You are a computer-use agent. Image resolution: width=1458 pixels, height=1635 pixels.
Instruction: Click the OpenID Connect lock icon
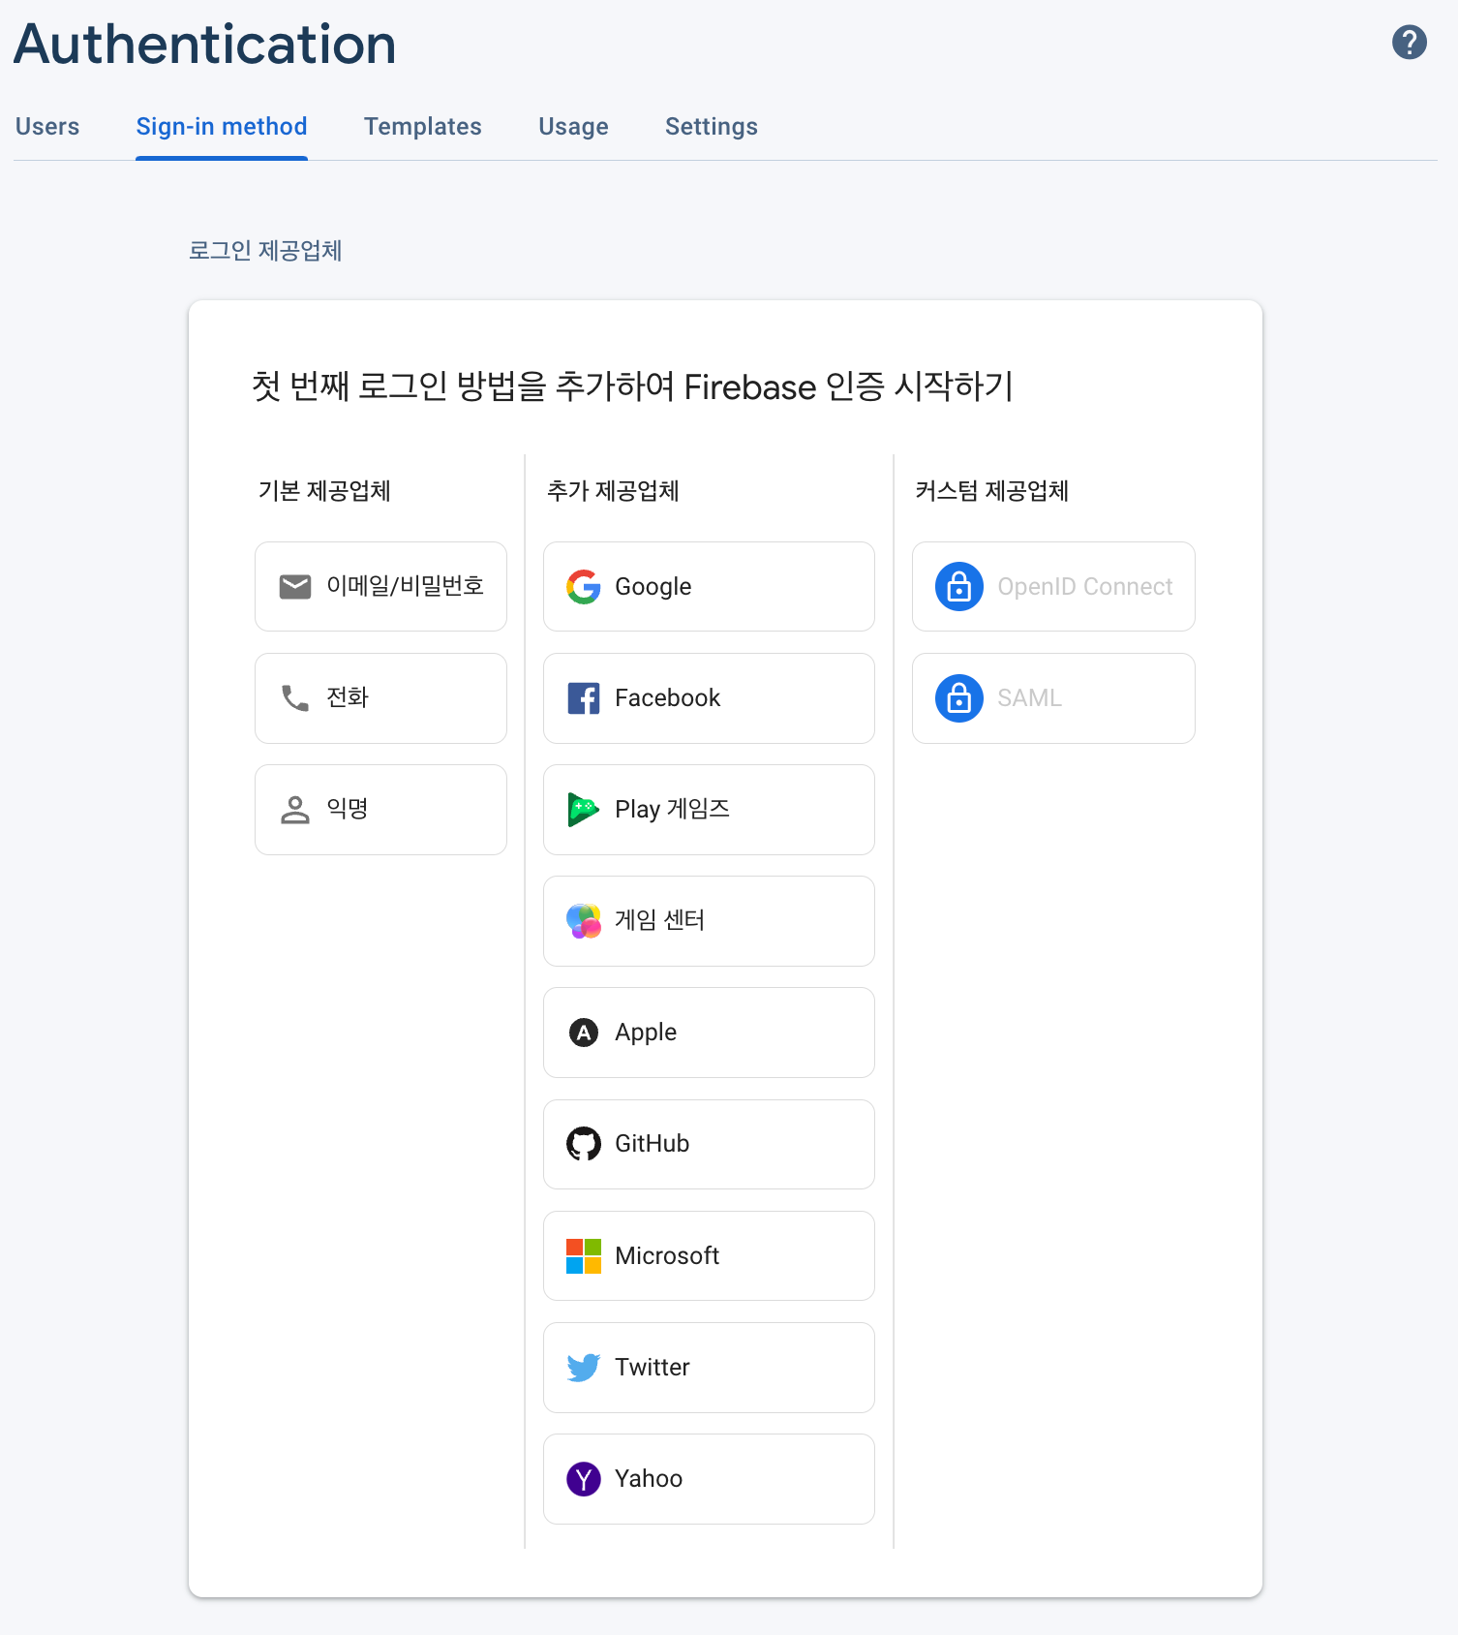pos(959,586)
